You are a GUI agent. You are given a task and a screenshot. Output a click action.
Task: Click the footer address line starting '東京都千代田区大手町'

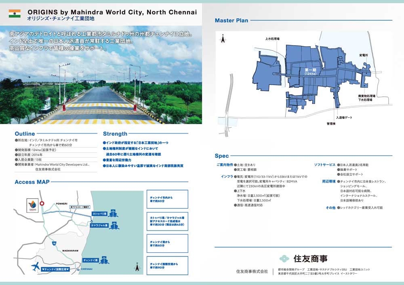(318, 274)
